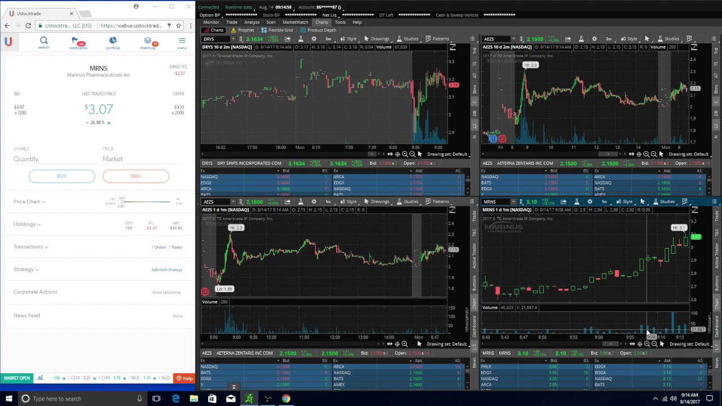Click the red alert circle on AEZS 1m chart

coord(205,292)
